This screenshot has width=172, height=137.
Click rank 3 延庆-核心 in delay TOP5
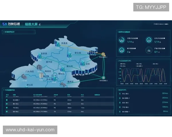click(126, 102)
